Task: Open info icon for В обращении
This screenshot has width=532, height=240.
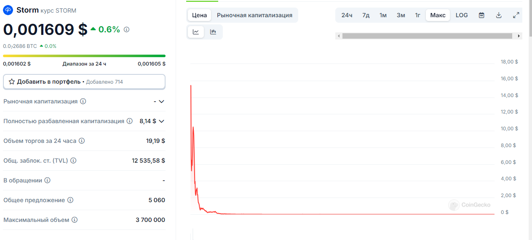Action: [48, 180]
